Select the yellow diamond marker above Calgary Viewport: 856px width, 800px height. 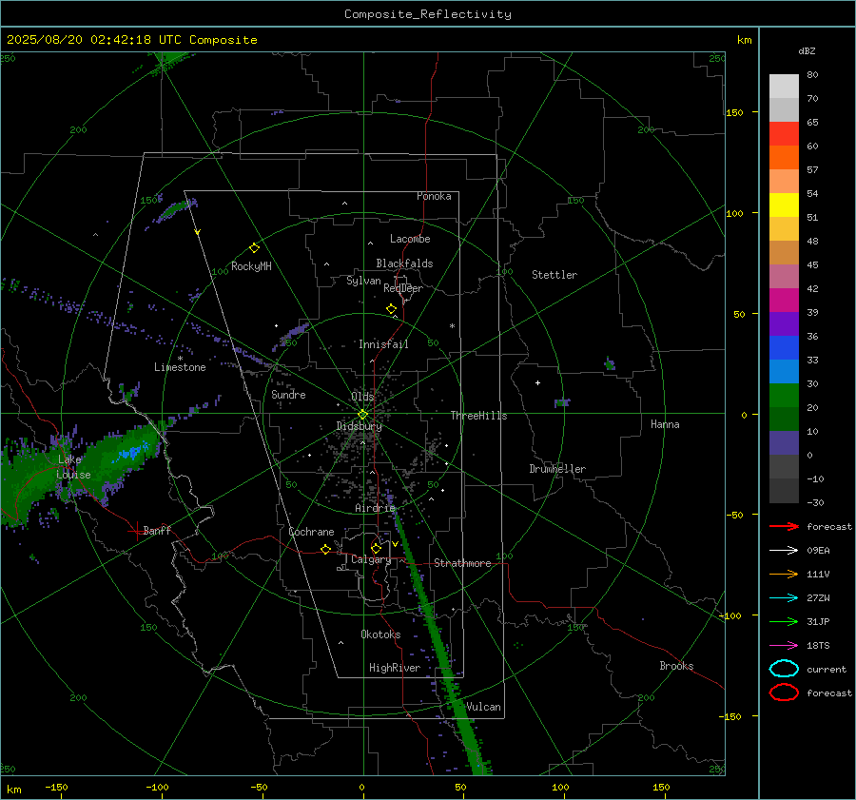pyautogui.click(x=376, y=548)
